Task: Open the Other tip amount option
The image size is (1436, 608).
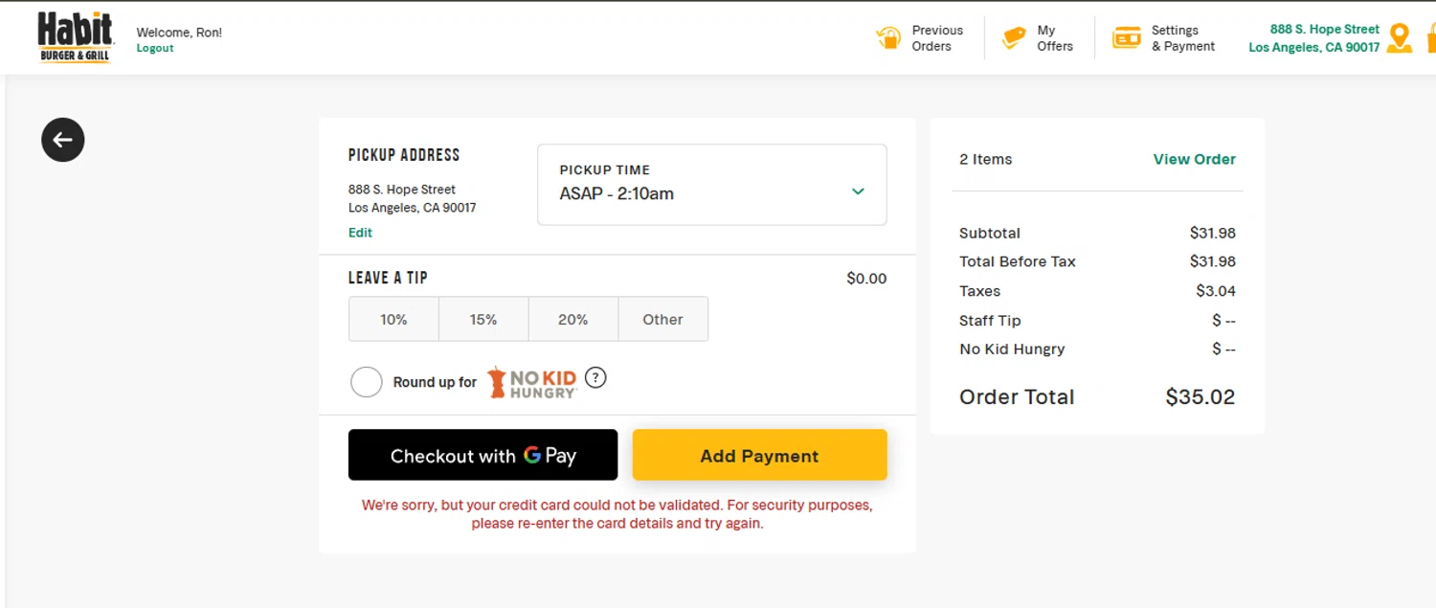Action: (x=662, y=320)
